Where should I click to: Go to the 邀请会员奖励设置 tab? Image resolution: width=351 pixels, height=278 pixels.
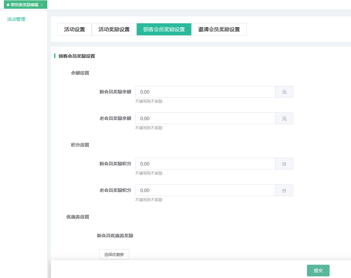pyautogui.click(x=219, y=29)
